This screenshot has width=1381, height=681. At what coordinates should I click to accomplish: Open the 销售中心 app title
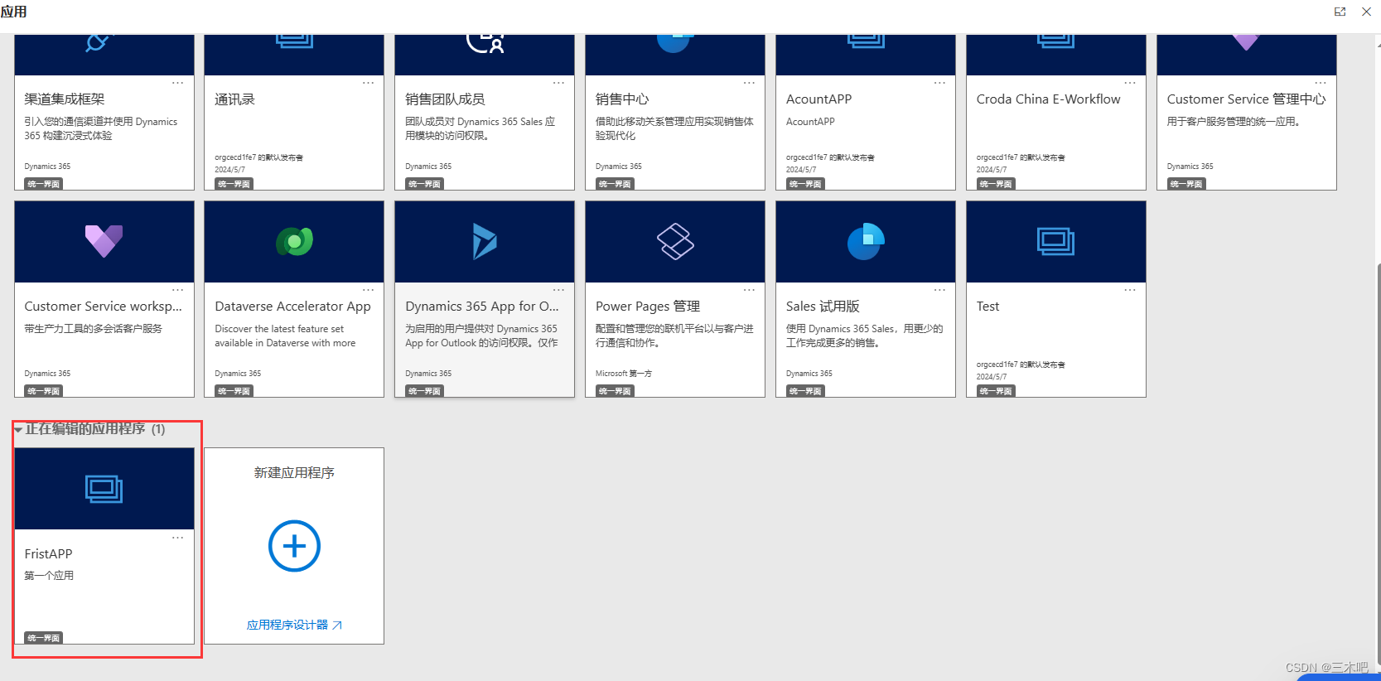[622, 99]
